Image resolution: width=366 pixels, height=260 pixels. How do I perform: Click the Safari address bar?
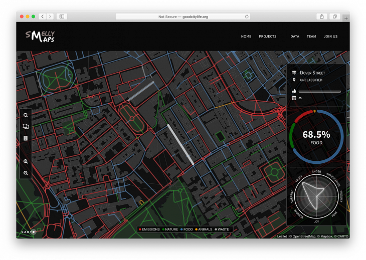183,17
